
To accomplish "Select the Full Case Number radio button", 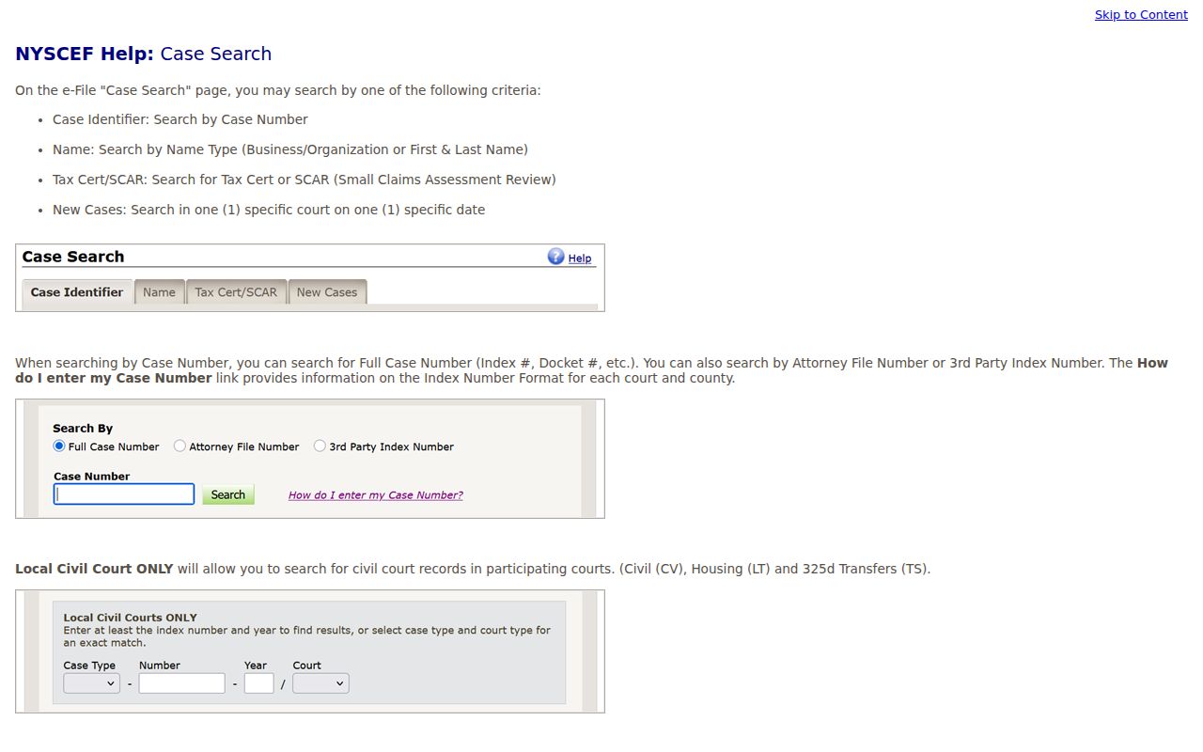I will click(59, 446).
